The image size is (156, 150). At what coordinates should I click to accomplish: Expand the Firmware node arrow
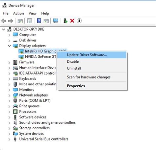point(10,62)
